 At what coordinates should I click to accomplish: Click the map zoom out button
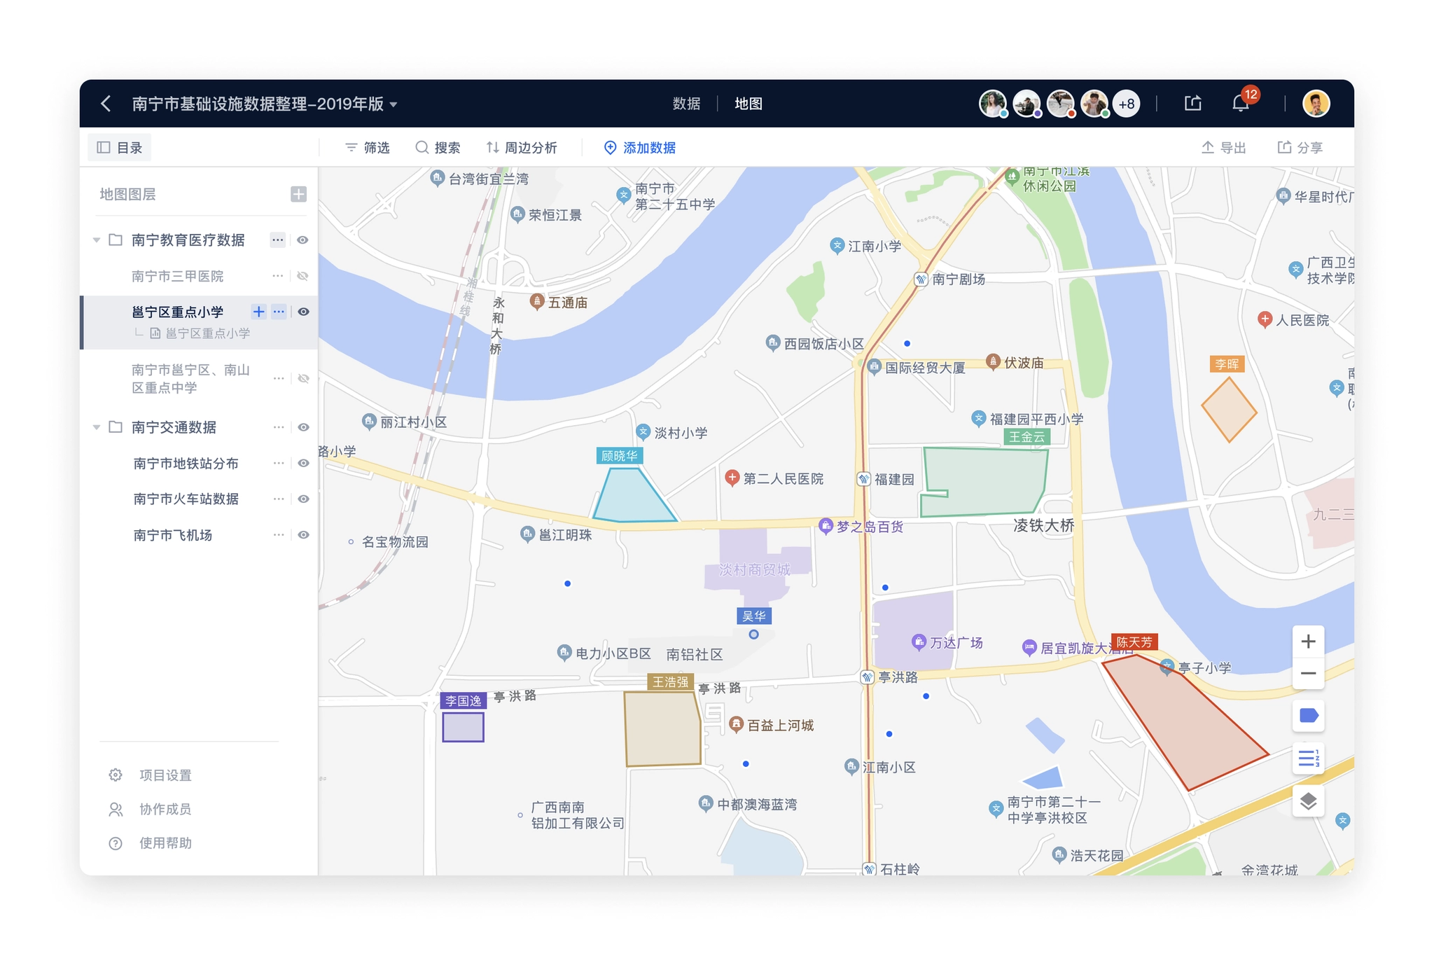click(1308, 674)
